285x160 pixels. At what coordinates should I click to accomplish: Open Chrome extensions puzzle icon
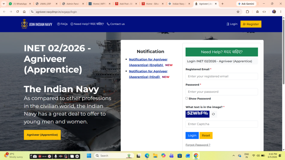coord(247,12)
